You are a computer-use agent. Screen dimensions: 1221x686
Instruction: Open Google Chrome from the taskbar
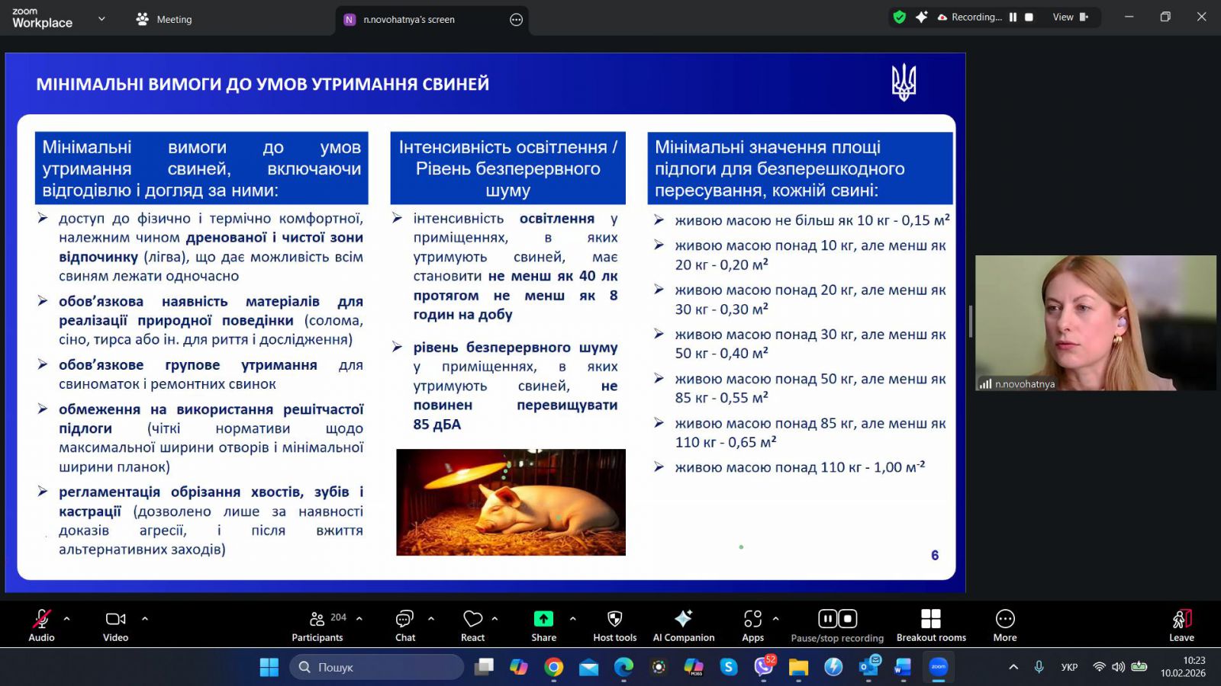pyautogui.click(x=553, y=667)
